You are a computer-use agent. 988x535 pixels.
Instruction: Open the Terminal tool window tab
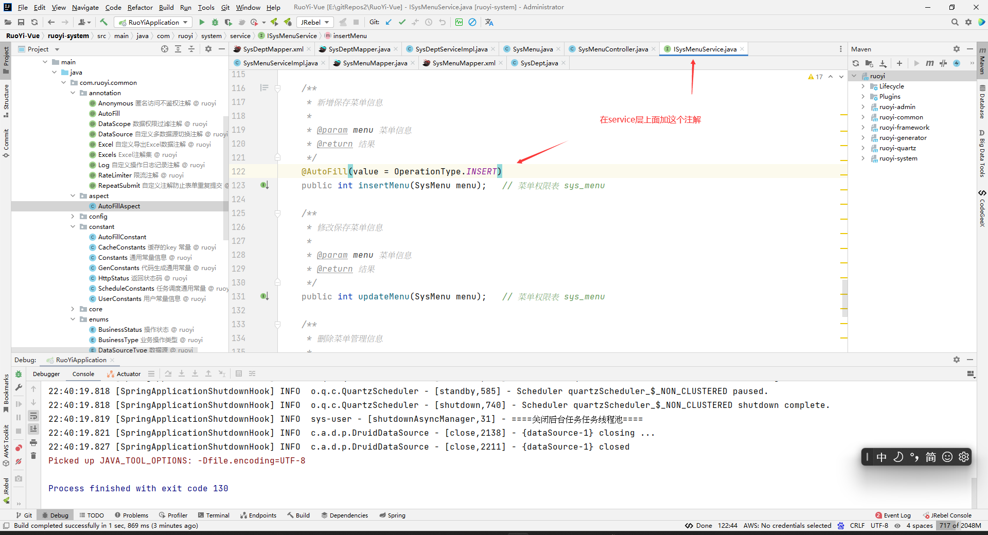pos(214,515)
